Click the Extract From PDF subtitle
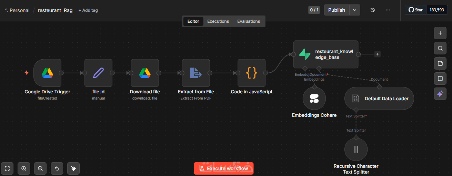 196,98
